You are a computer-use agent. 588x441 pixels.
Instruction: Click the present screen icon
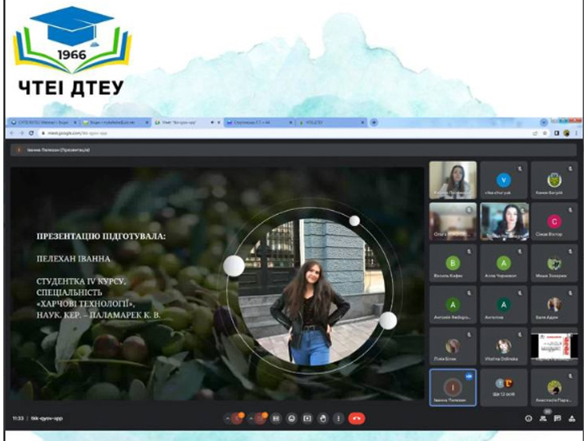point(307,417)
